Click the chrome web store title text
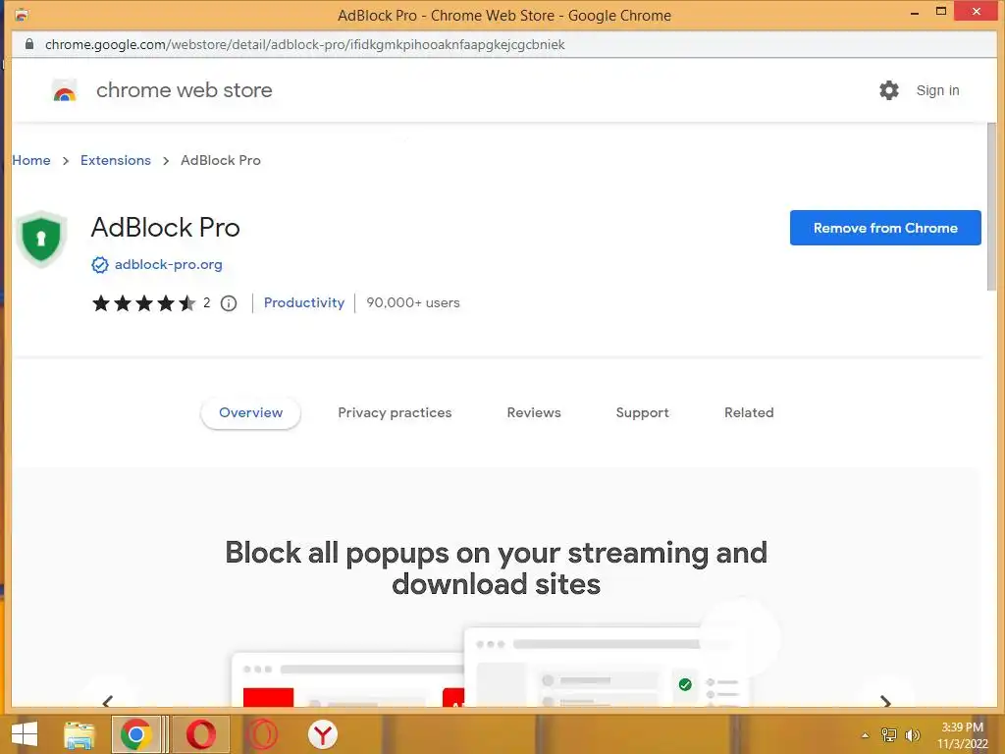Viewport: 1005px width, 754px height. pos(184,90)
